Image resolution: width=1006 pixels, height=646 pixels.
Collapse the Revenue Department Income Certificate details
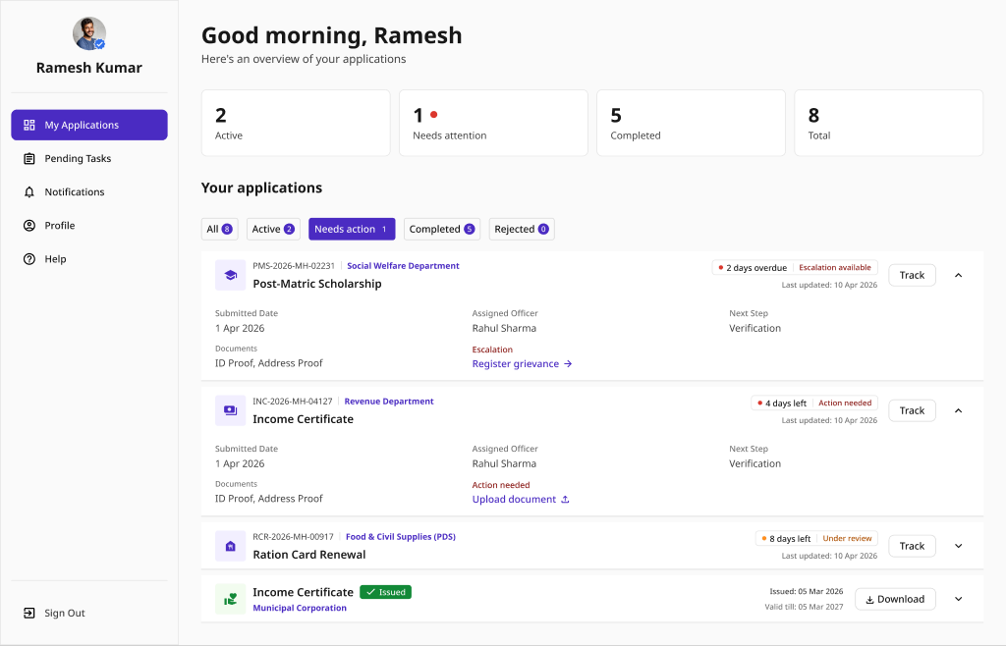[x=959, y=410]
